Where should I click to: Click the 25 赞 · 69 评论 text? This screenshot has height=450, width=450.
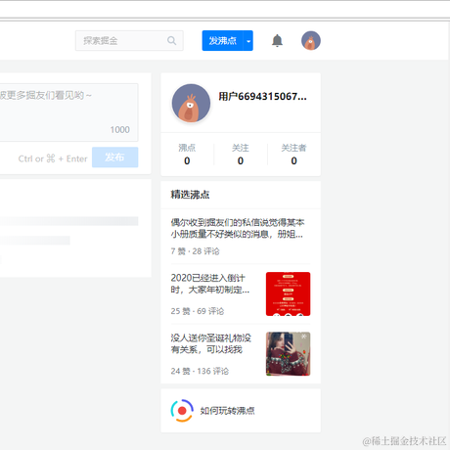[198, 311]
